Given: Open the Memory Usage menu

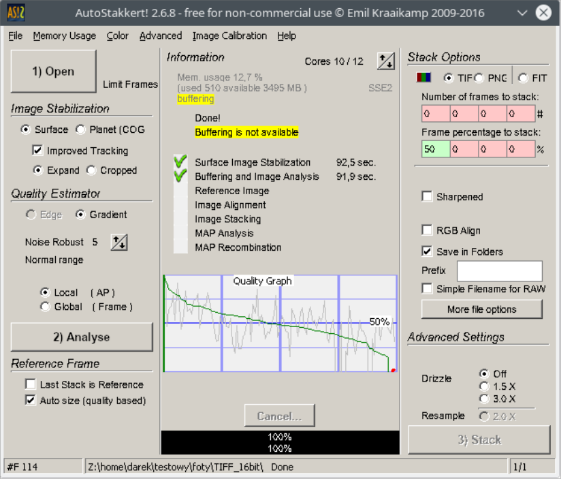Looking at the screenshot, I should pos(65,36).
